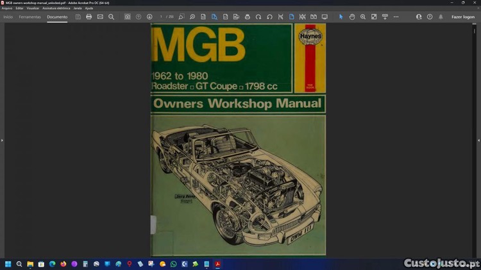Expand the right tools pane arrow
The height and width of the screenshot is (270, 481).
(478, 140)
